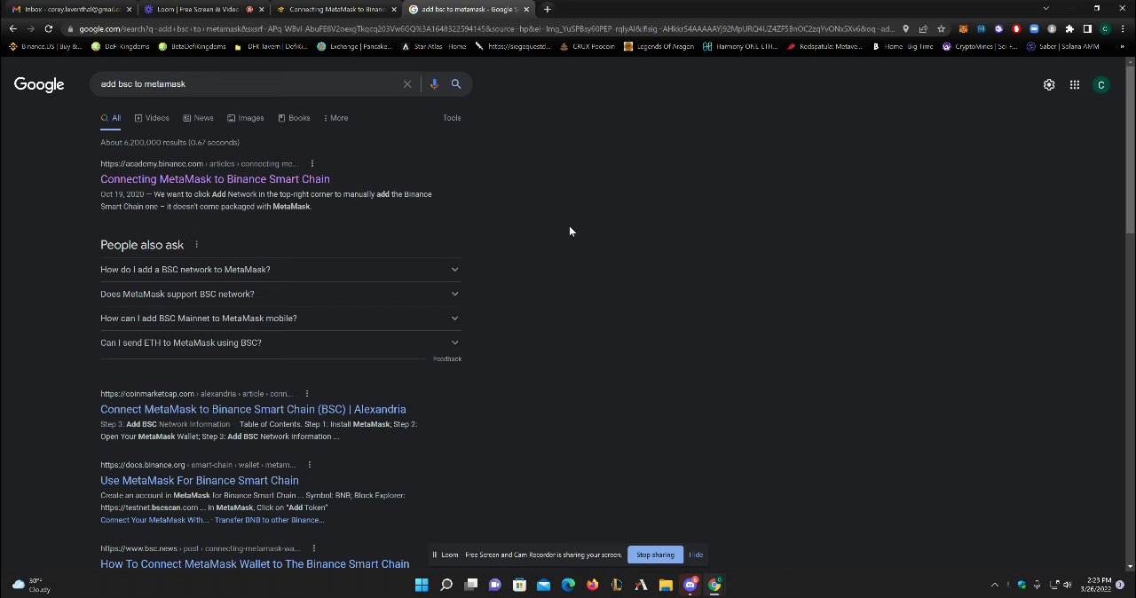The height and width of the screenshot is (598, 1136).
Task: Reload the current page
Action: 48,28
